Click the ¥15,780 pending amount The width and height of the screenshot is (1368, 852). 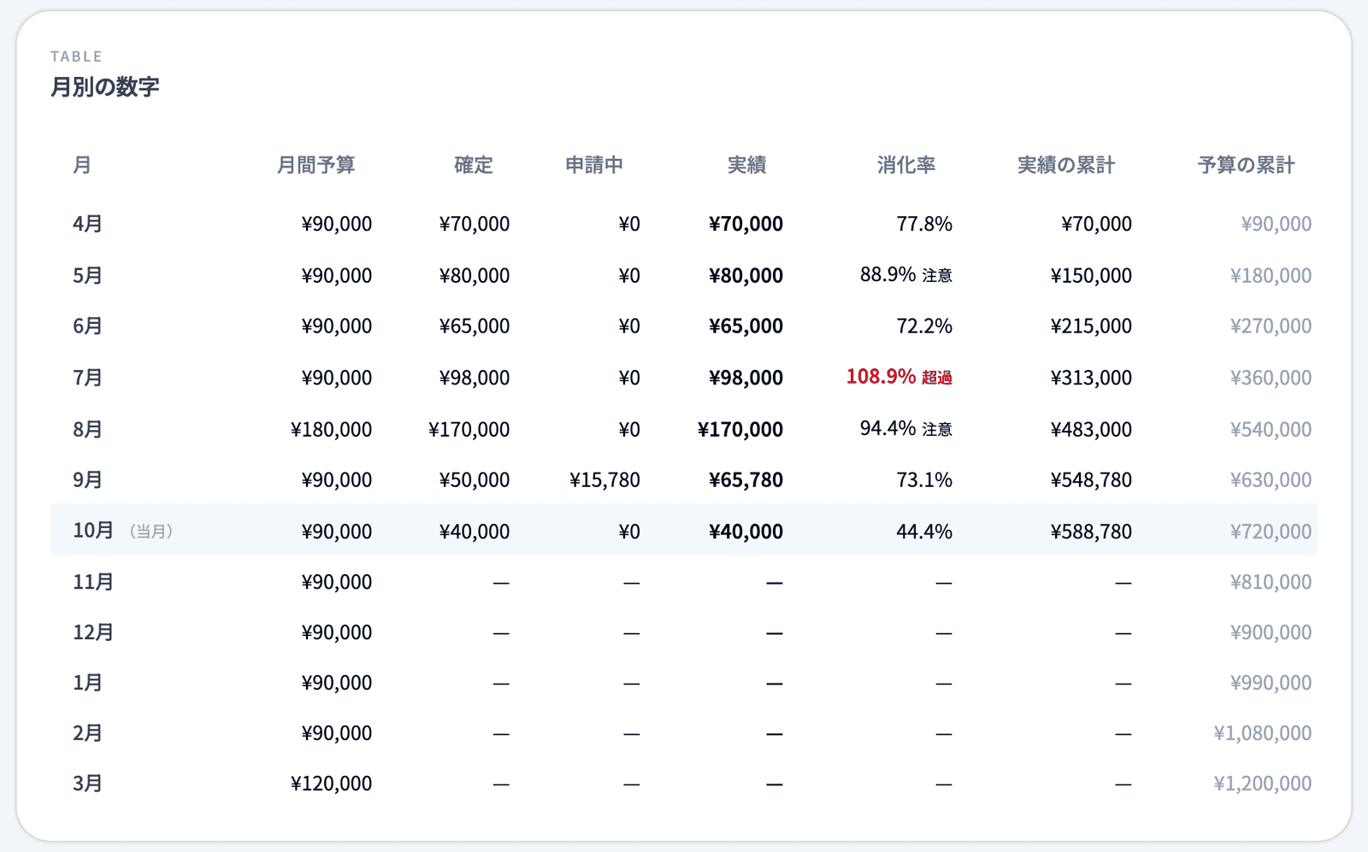coord(604,480)
